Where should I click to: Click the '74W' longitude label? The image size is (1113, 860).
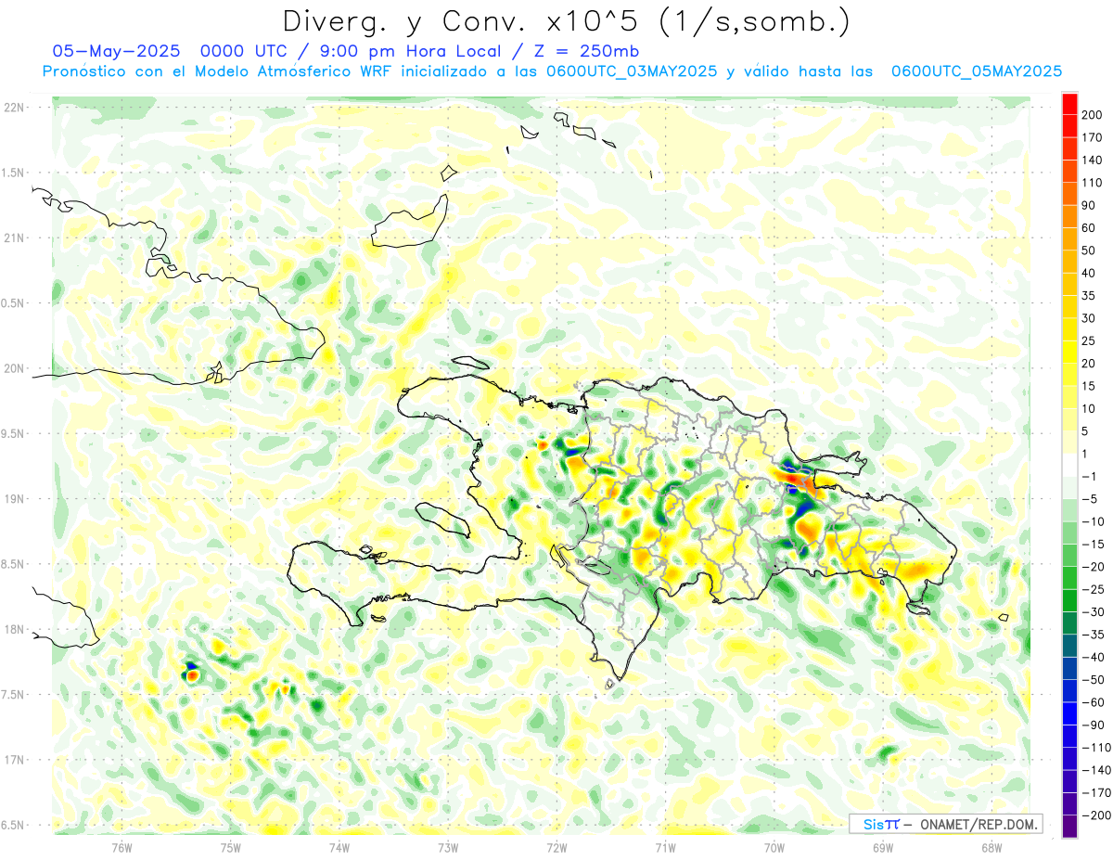click(x=339, y=847)
